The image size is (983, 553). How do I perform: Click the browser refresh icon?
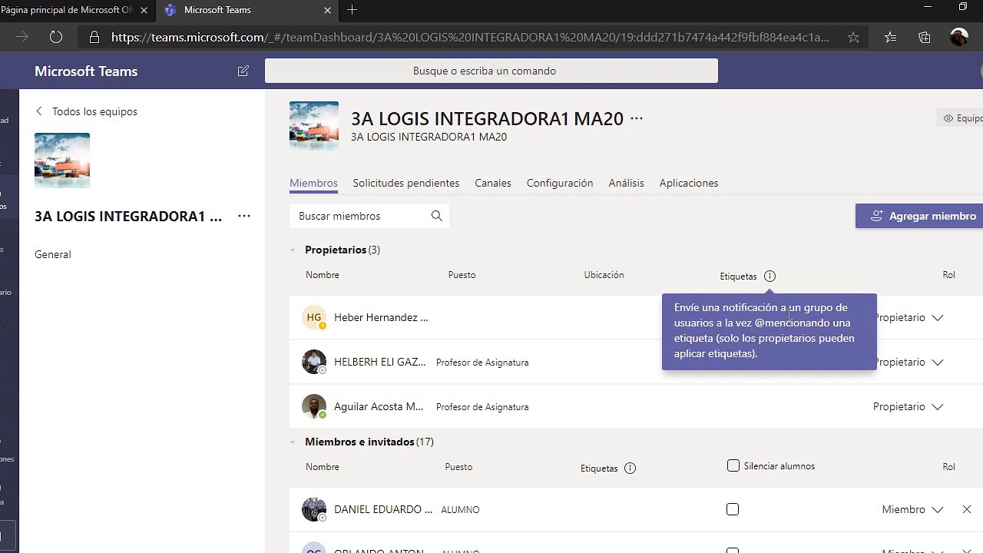coord(56,37)
